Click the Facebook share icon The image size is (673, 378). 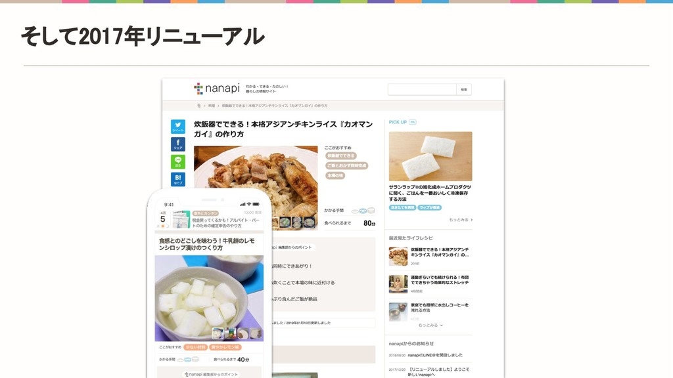(x=178, y=144)
